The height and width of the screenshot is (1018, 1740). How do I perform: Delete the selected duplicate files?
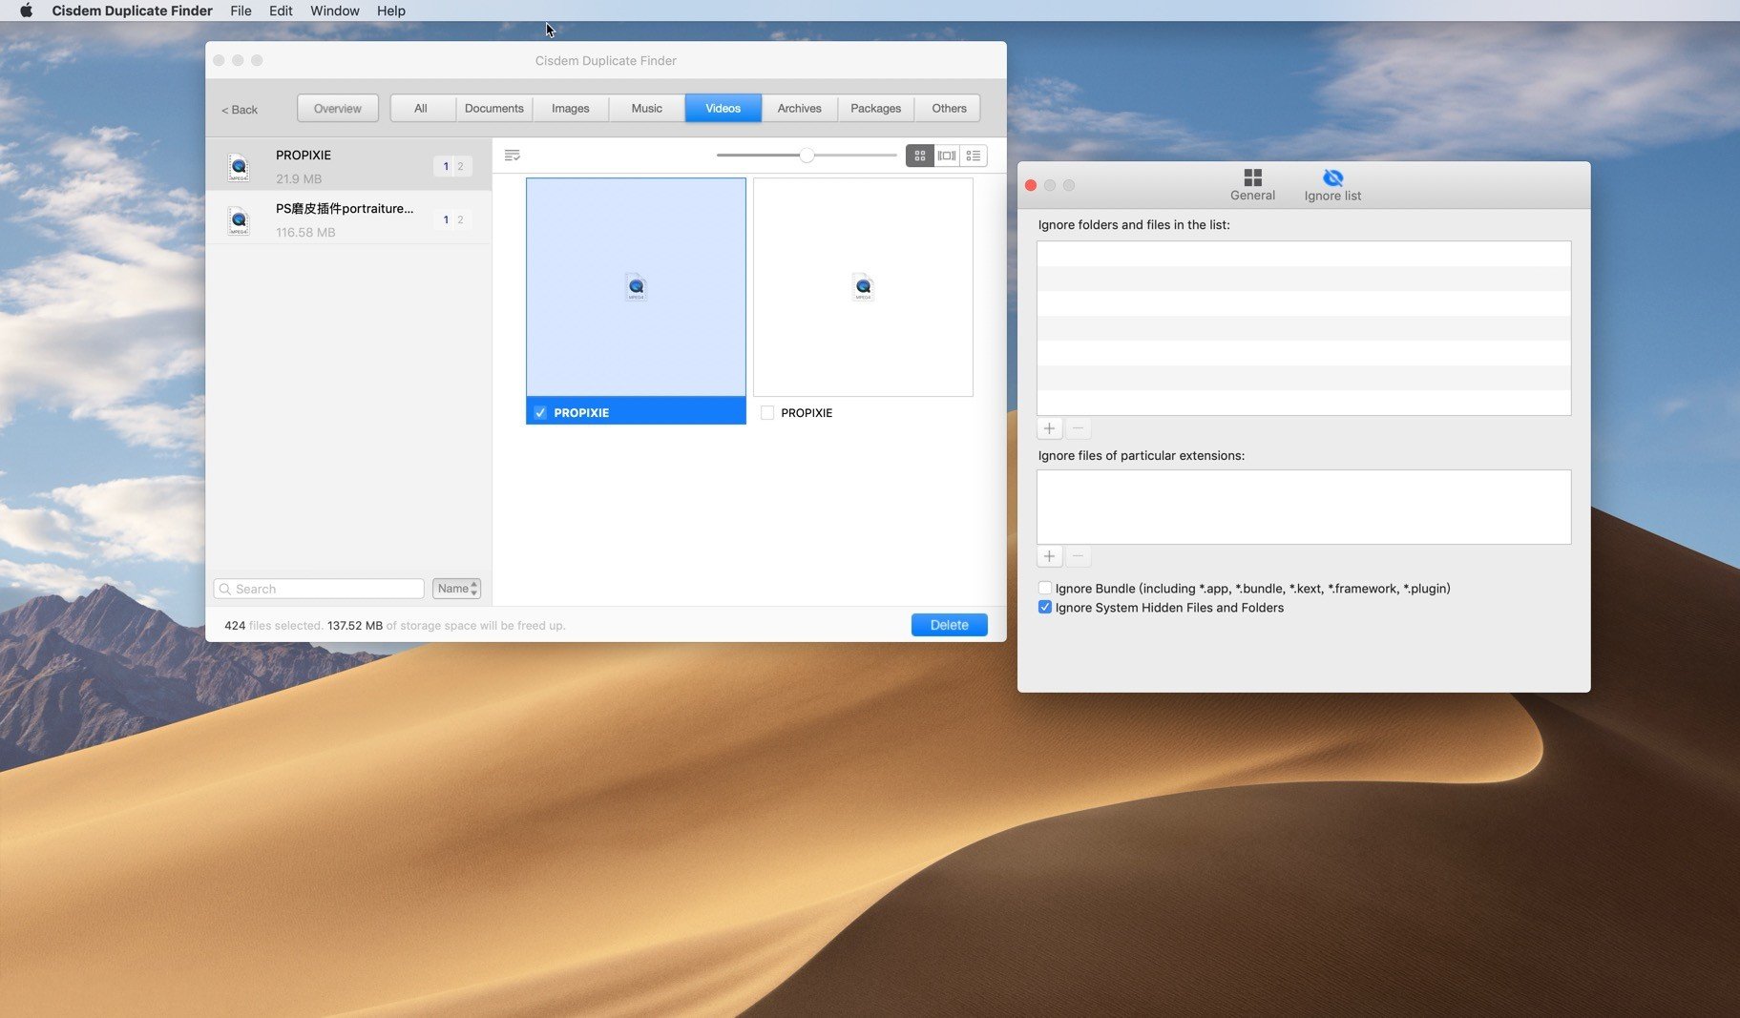[949, 625]
